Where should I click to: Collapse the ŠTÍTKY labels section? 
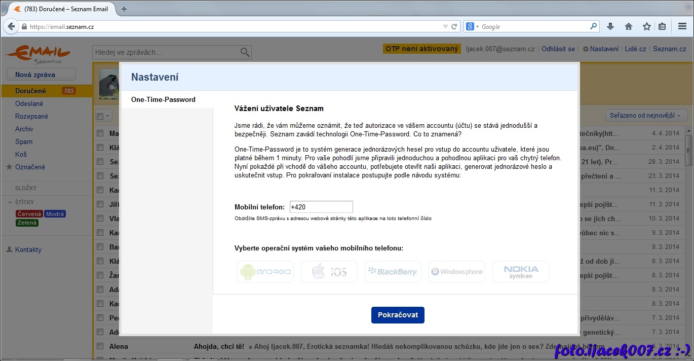10,202
